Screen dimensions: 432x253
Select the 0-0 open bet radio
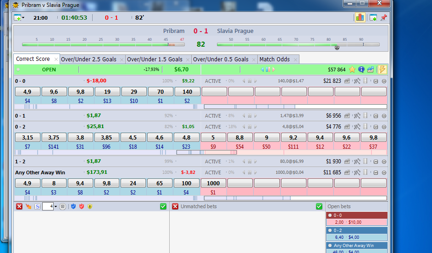(x=330, y=215)
